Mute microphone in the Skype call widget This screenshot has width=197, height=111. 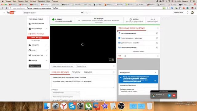tap(169, 95)
